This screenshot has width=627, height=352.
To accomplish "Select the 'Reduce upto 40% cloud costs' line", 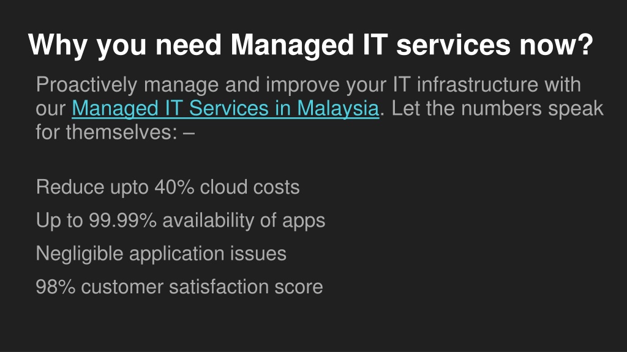I will [x=168, y=188].
